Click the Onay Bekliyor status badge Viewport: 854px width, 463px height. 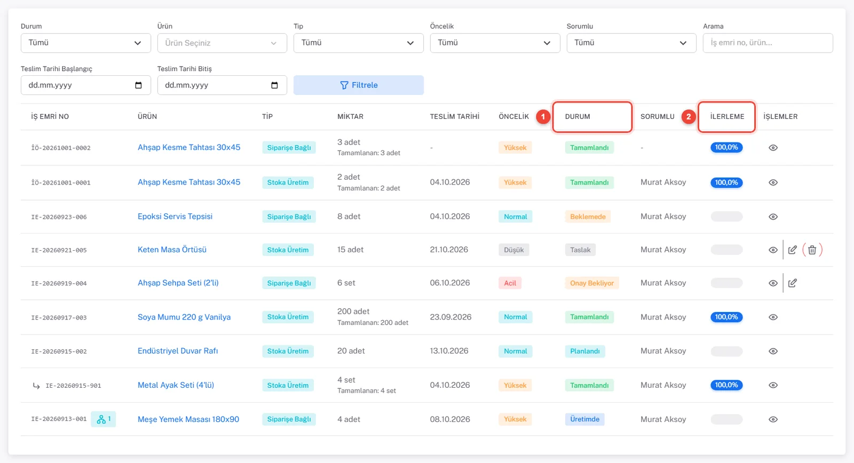click(x=592, y=283)
